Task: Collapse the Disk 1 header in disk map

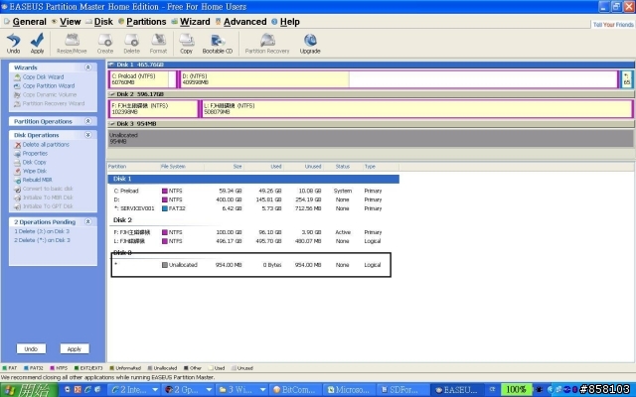Action: pos(111,65)
